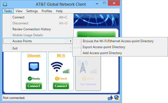Open the Tasks menu
Screen dimensions: 168x103
click(8, 11)
